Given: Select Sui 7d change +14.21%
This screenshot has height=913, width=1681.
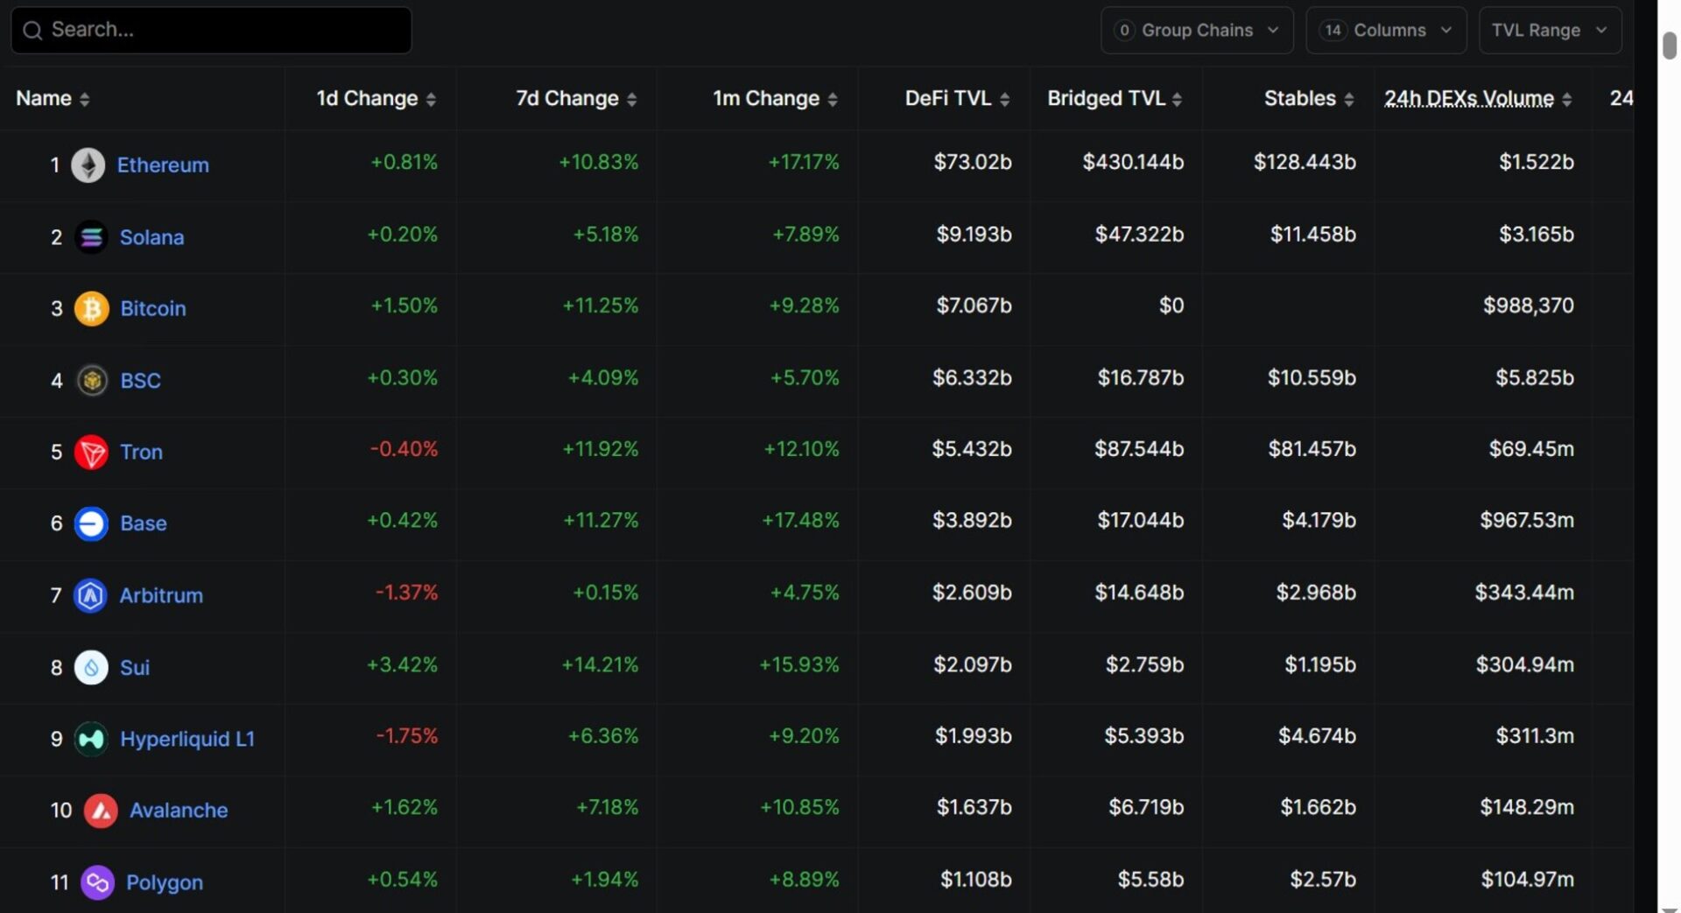Looking at the screenshot, I should tap(600, 664).
